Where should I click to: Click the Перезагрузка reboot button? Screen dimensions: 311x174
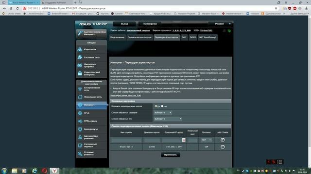point(150,24)
